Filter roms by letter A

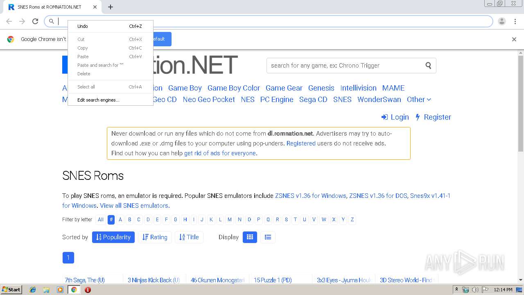tap(120, 220)
